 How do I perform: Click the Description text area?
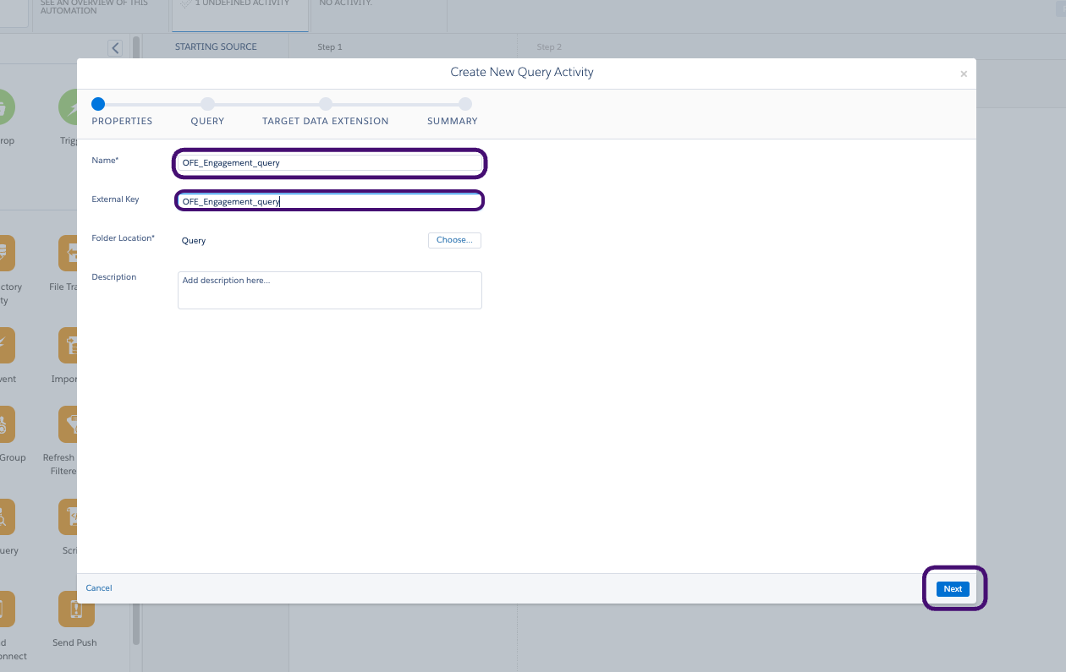pos(329,290)
